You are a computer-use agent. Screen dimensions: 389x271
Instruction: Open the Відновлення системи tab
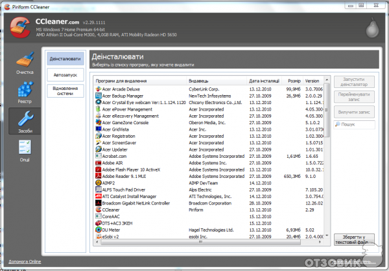pyautogui.click(x=65, y=91)
